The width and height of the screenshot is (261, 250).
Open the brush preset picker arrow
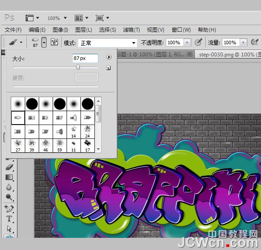pos(44,43)
